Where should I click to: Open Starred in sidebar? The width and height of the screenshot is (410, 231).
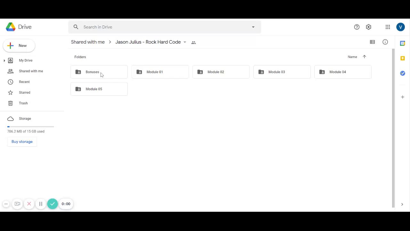point(25,92)
